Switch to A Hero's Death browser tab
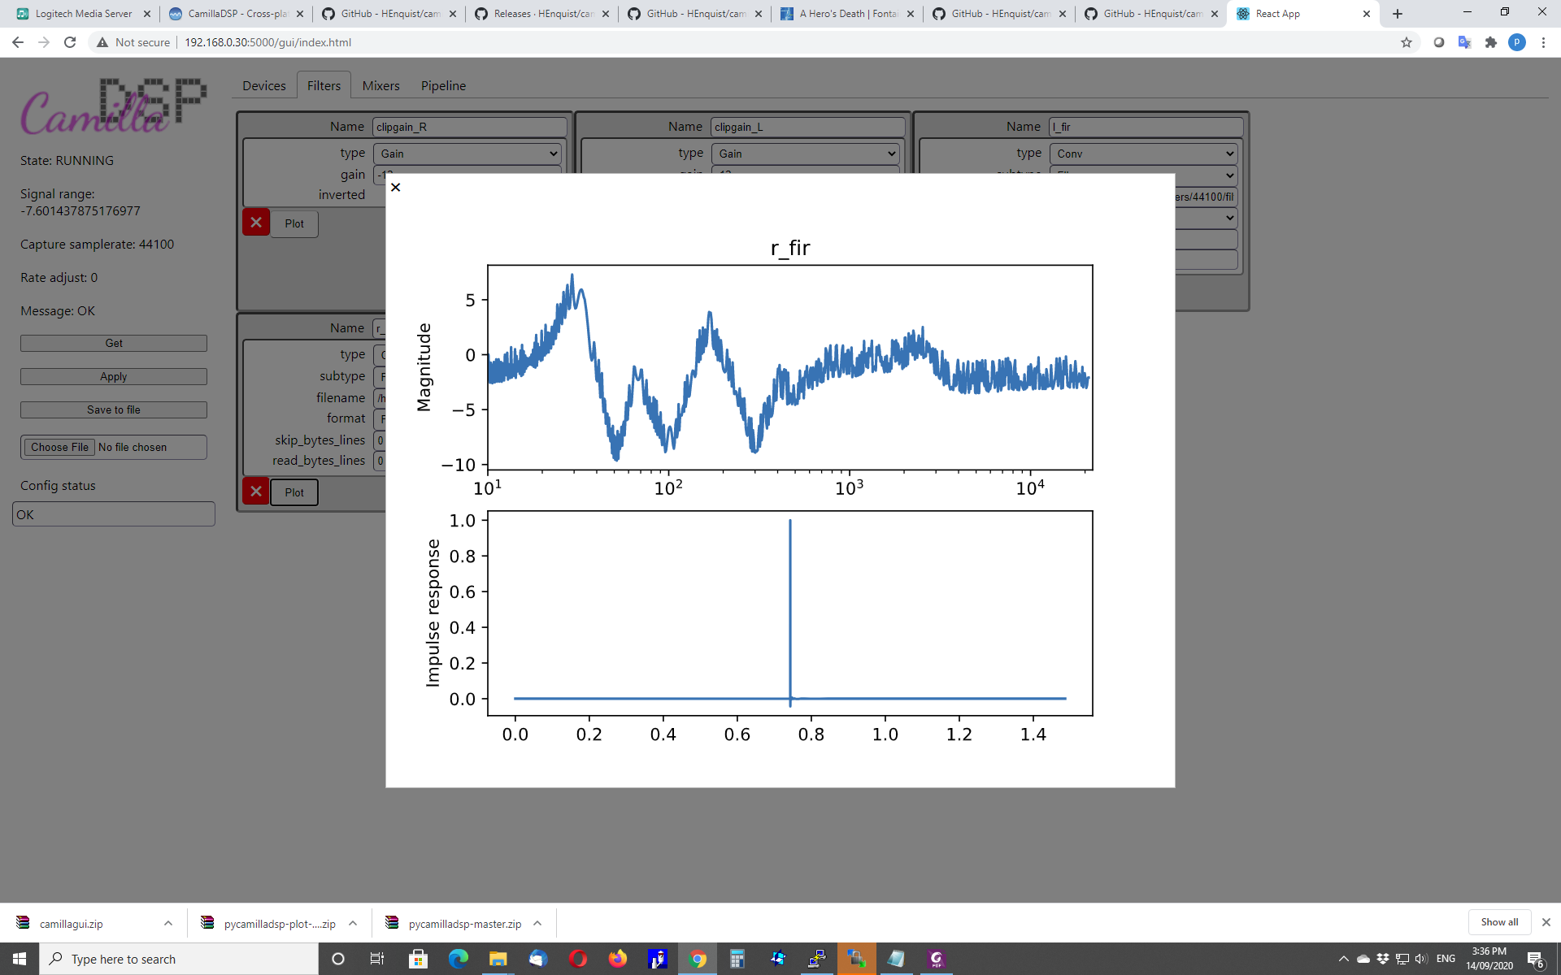This screenshot has height=975, width=1561. pyautogui.click(x=848, y=14)
